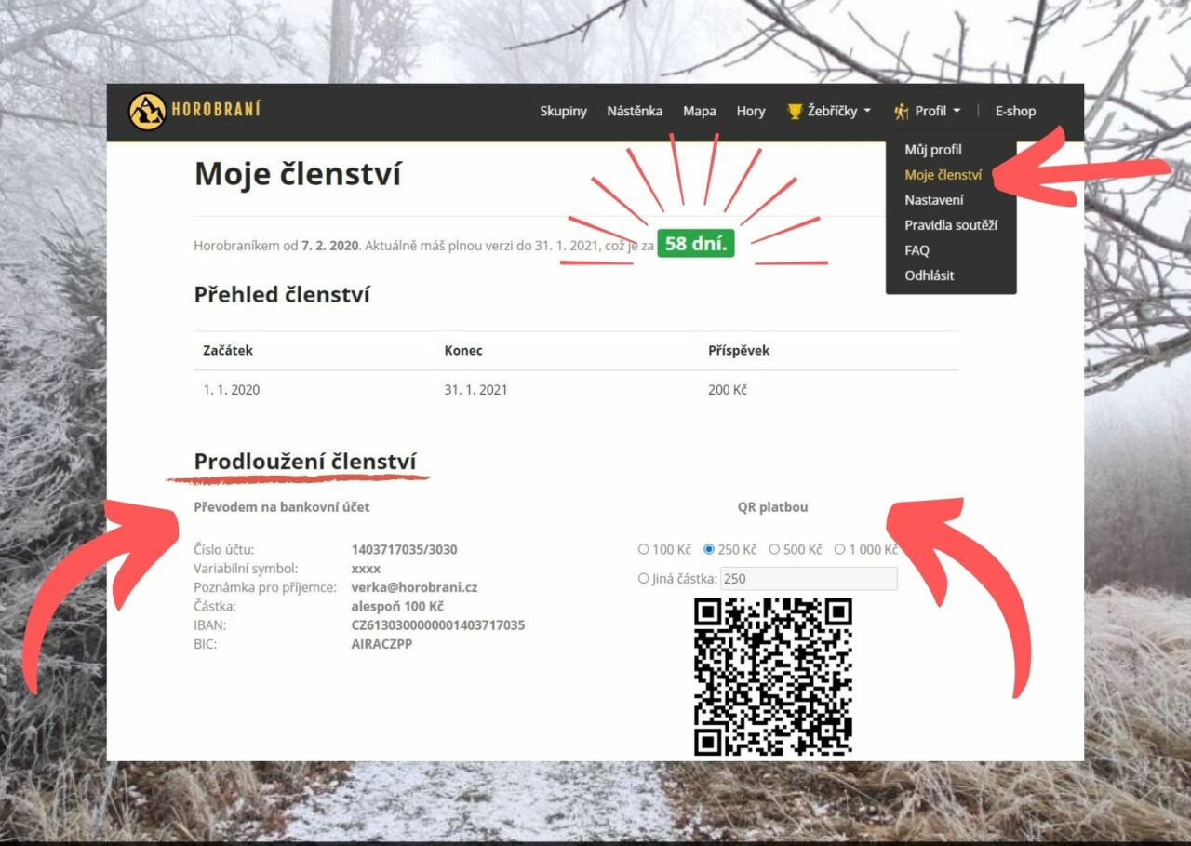
Task: Click the IBAN value CZ6130300000001403717035
Action: point(438,624)
